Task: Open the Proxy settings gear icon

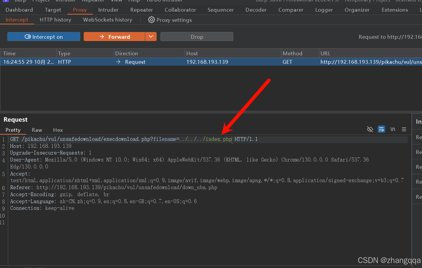Action: coord(151,20)
